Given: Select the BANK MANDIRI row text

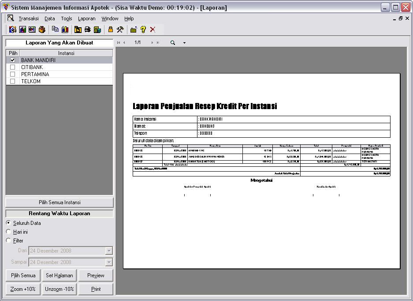Looking at the screenshot, I should tap(38, 60).
